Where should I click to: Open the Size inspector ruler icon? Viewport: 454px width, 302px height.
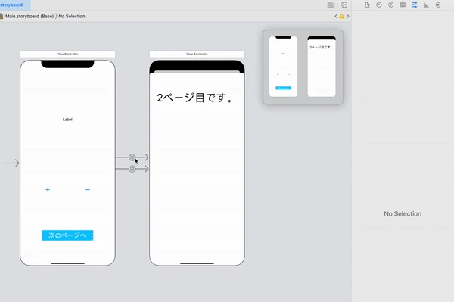[426, 5]
